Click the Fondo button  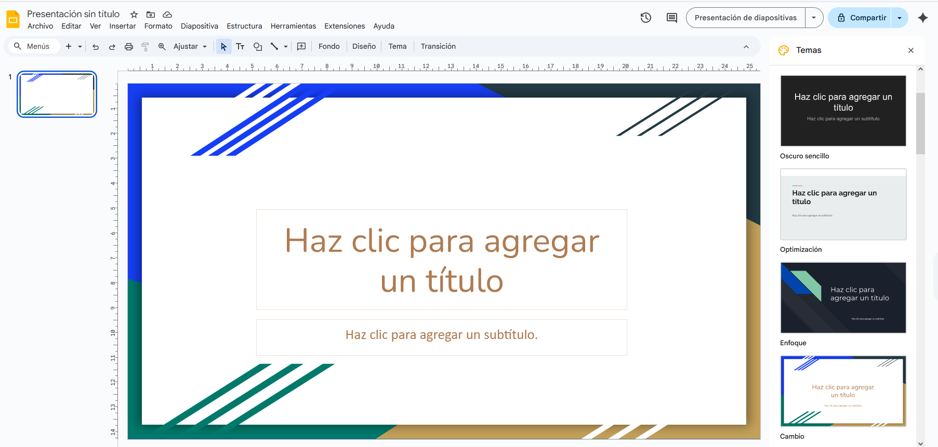click(329, 47)
